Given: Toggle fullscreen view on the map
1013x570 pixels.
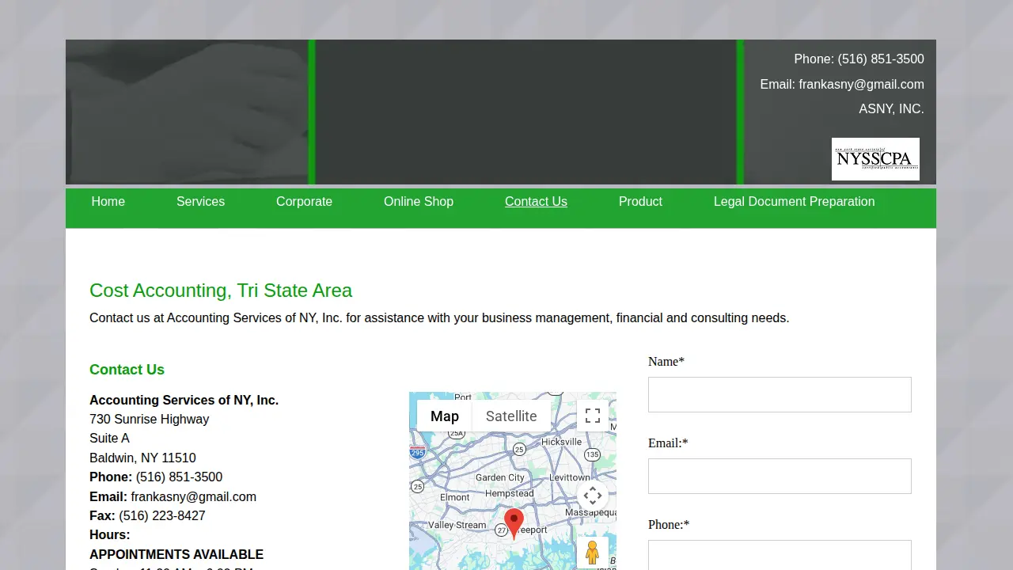Looking at the screenshot, I should point(593,416).
